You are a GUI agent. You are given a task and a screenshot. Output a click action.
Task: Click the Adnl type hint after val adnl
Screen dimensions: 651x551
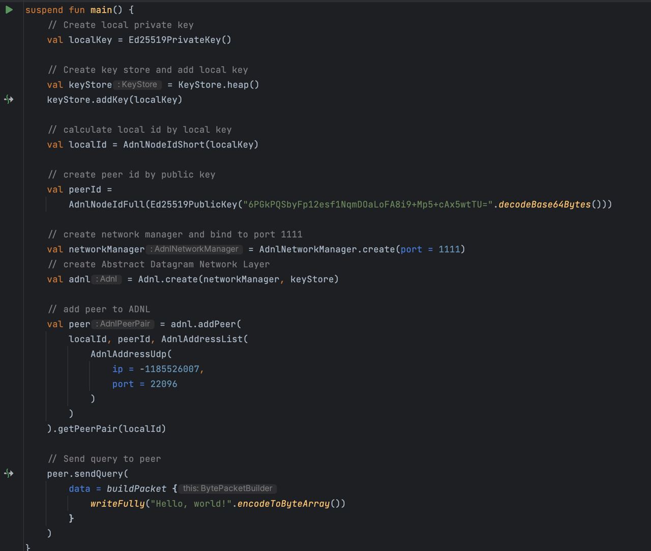pyautogui.click(x=107, y=279)
